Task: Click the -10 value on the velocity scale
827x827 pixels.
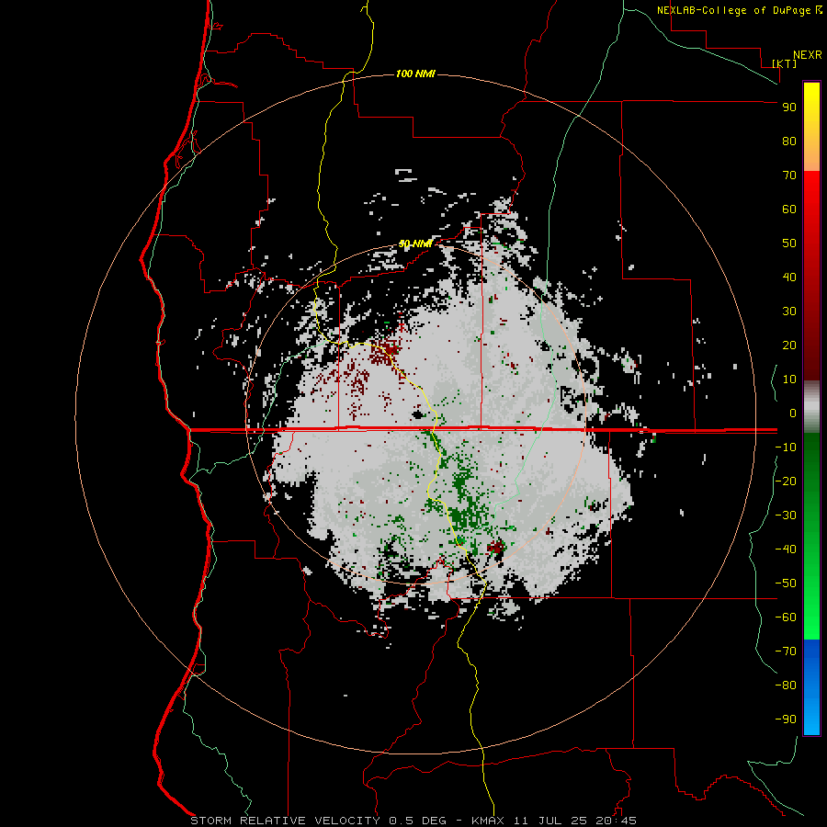Action: [x=786, y=447]
